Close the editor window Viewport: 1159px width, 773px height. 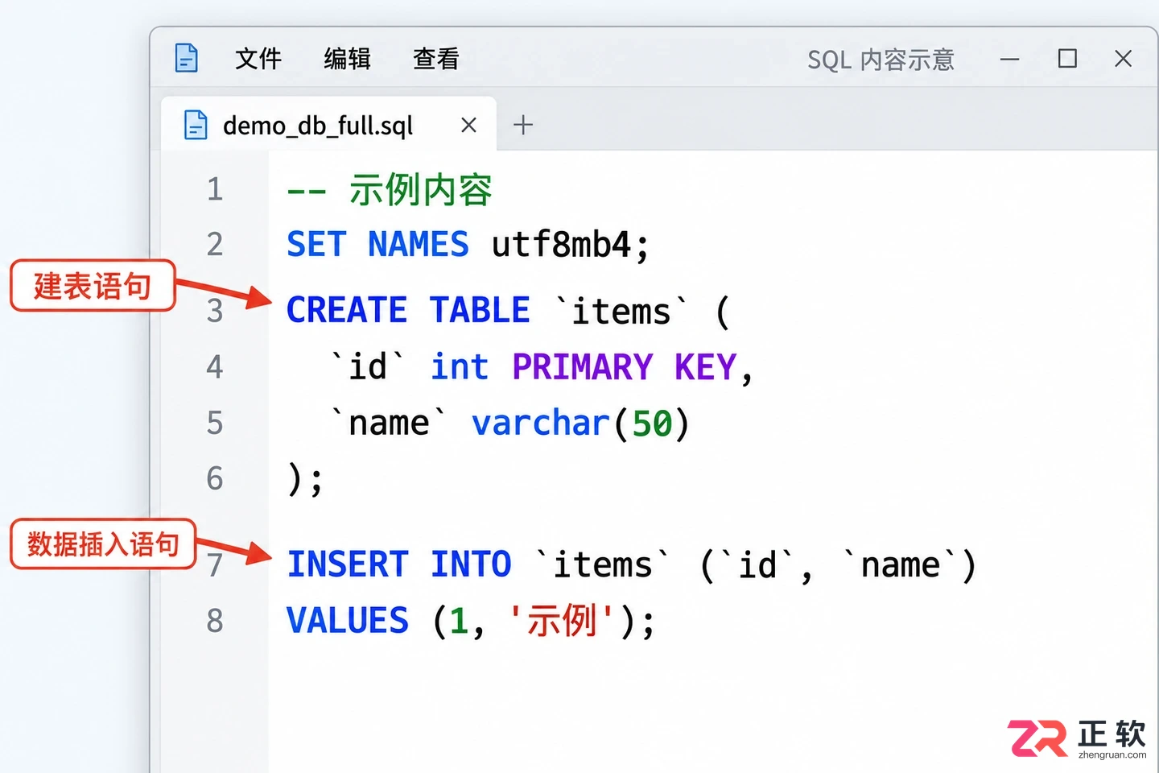[x=1123, y=58]
